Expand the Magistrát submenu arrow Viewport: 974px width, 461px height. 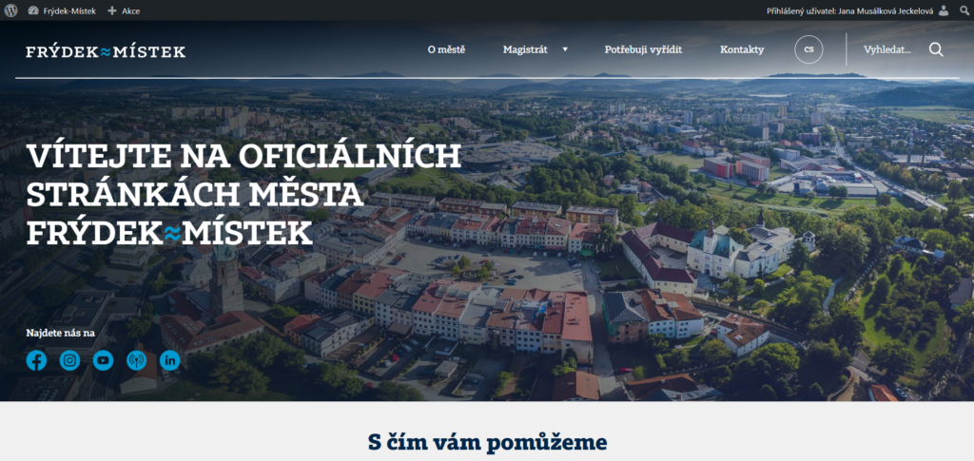pyautogui.click(x=565, y=49)
